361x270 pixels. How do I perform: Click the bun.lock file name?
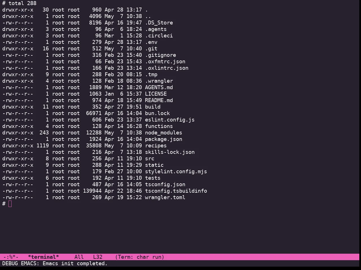[157, 113]
